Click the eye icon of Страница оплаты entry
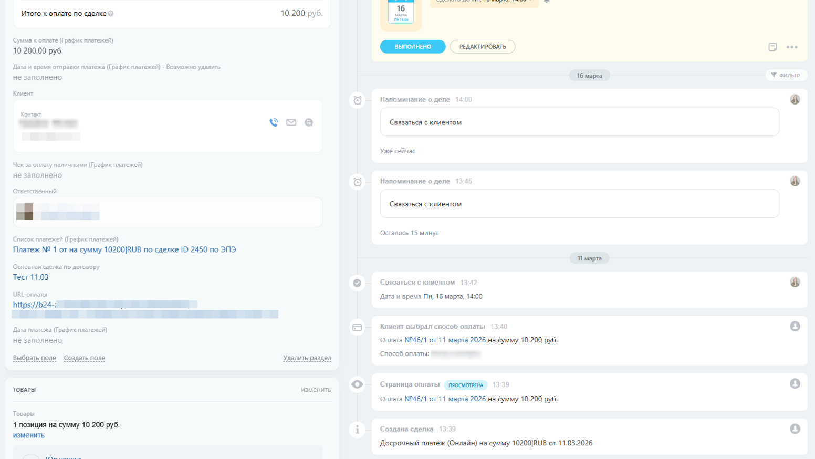This screenshot has height=459, width=815. coord(358,384)
